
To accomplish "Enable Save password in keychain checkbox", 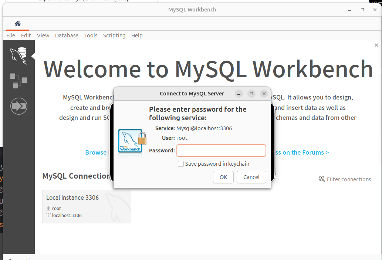I will (181, 164).
